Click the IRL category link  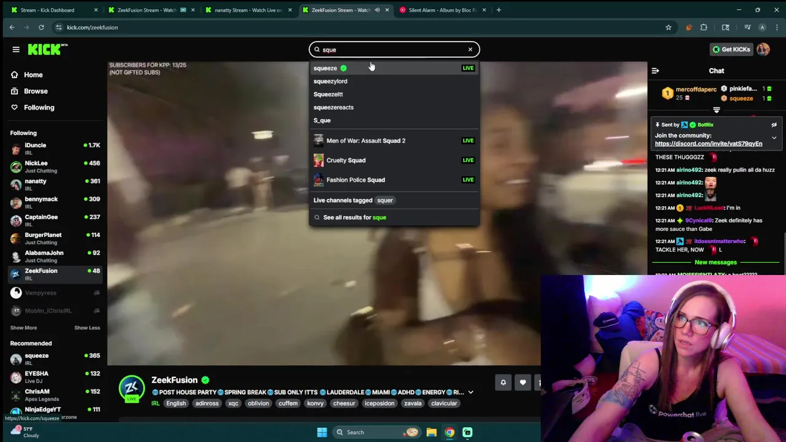point(155,404)
